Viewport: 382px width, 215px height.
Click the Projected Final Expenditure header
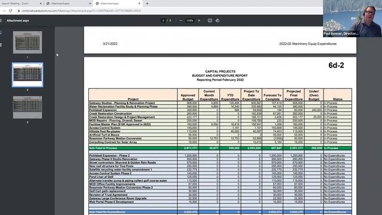[x=294, y=95]
